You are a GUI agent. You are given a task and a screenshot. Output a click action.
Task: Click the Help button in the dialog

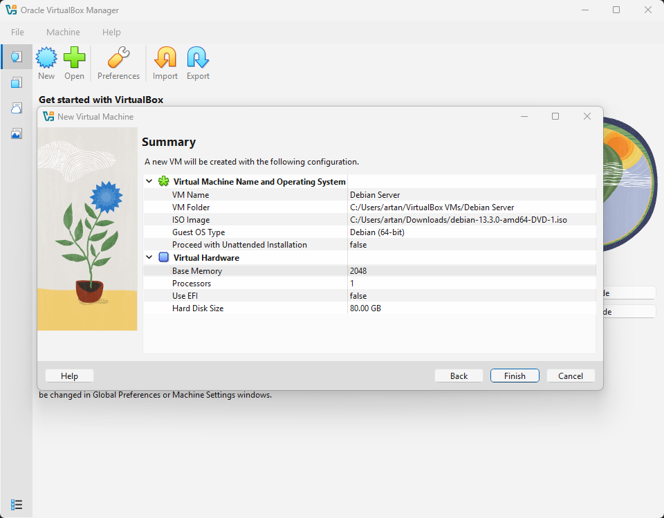click(69, 376)
